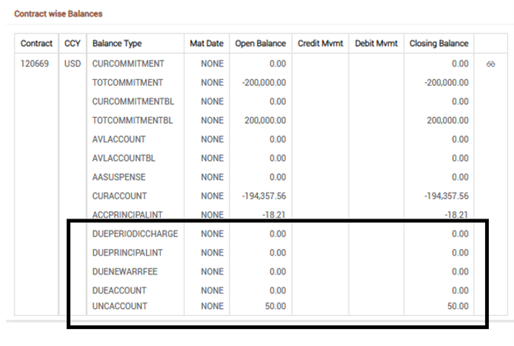Click the Contract wise Balances heading

(x=59, y=14)
